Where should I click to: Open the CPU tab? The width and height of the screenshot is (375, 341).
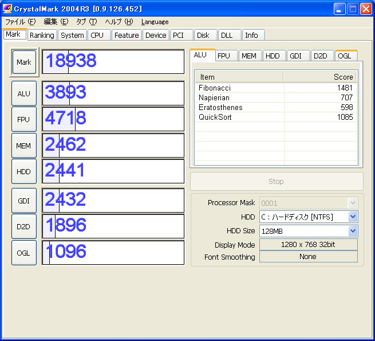[x=99, y=35]
